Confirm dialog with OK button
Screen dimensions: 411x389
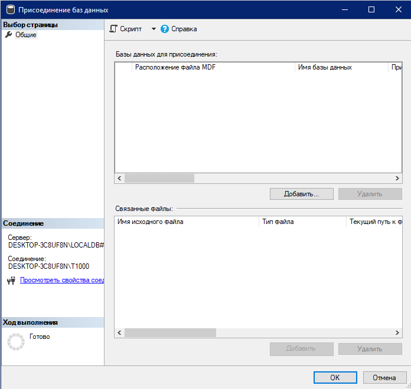pyautogui.click(x=335, y=377)
